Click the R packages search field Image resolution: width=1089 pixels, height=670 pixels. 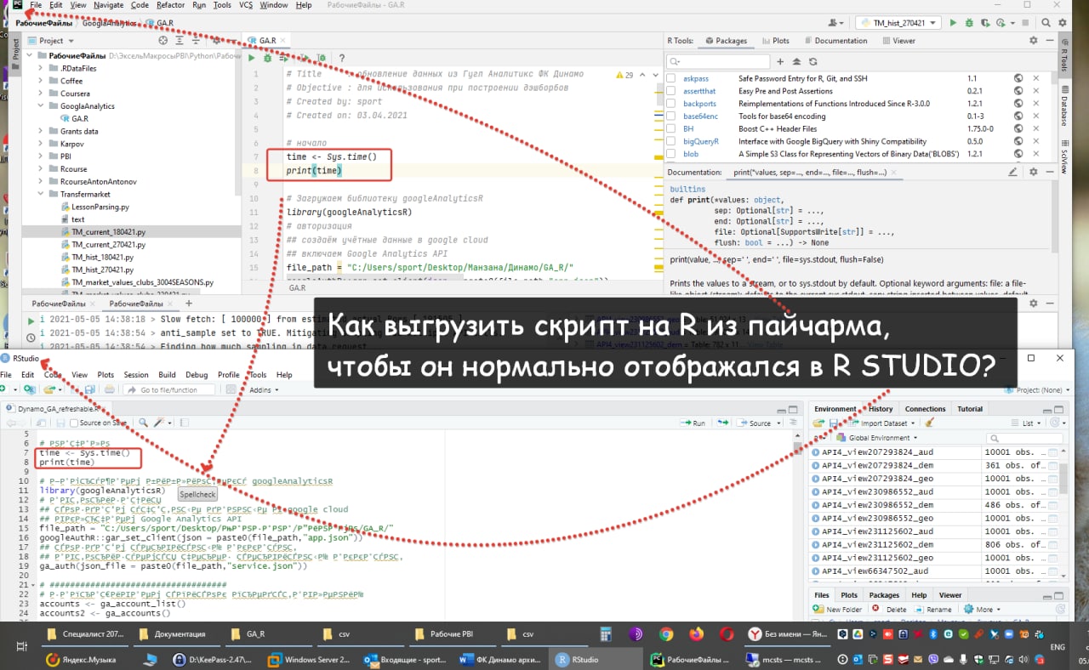click(717, 61)
